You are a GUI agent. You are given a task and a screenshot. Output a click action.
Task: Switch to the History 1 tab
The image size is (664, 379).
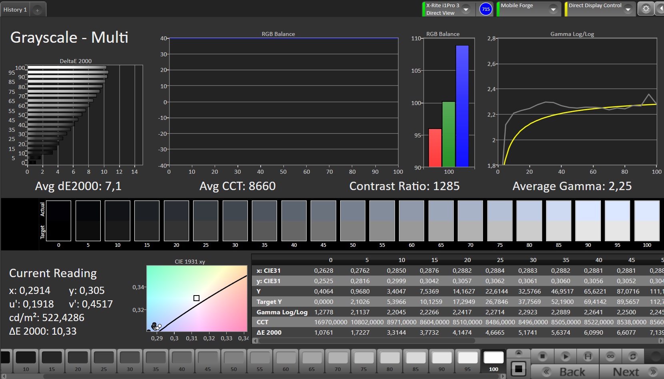coord(15,10)
